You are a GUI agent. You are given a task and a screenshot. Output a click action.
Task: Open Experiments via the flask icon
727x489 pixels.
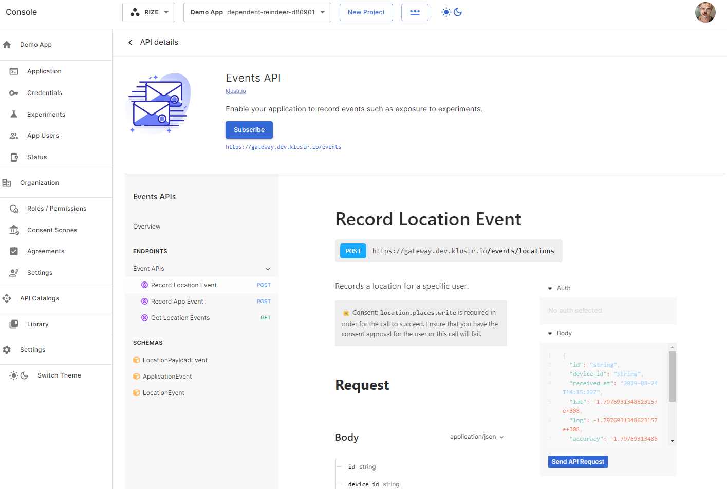point(14,115)
